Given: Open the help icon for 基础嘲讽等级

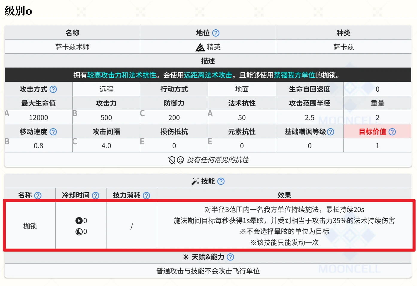Looking at the screenshot, I should pos(331,132).
